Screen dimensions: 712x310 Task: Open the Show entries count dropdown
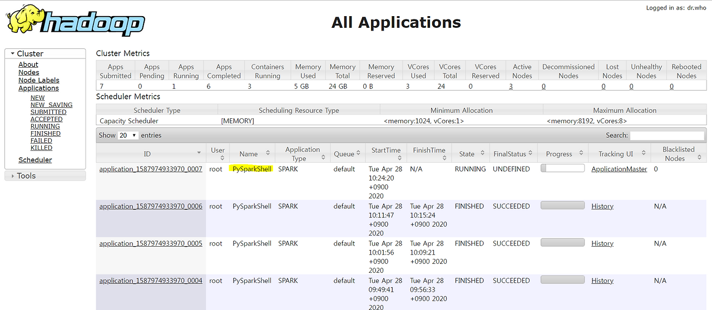[128, 135]
